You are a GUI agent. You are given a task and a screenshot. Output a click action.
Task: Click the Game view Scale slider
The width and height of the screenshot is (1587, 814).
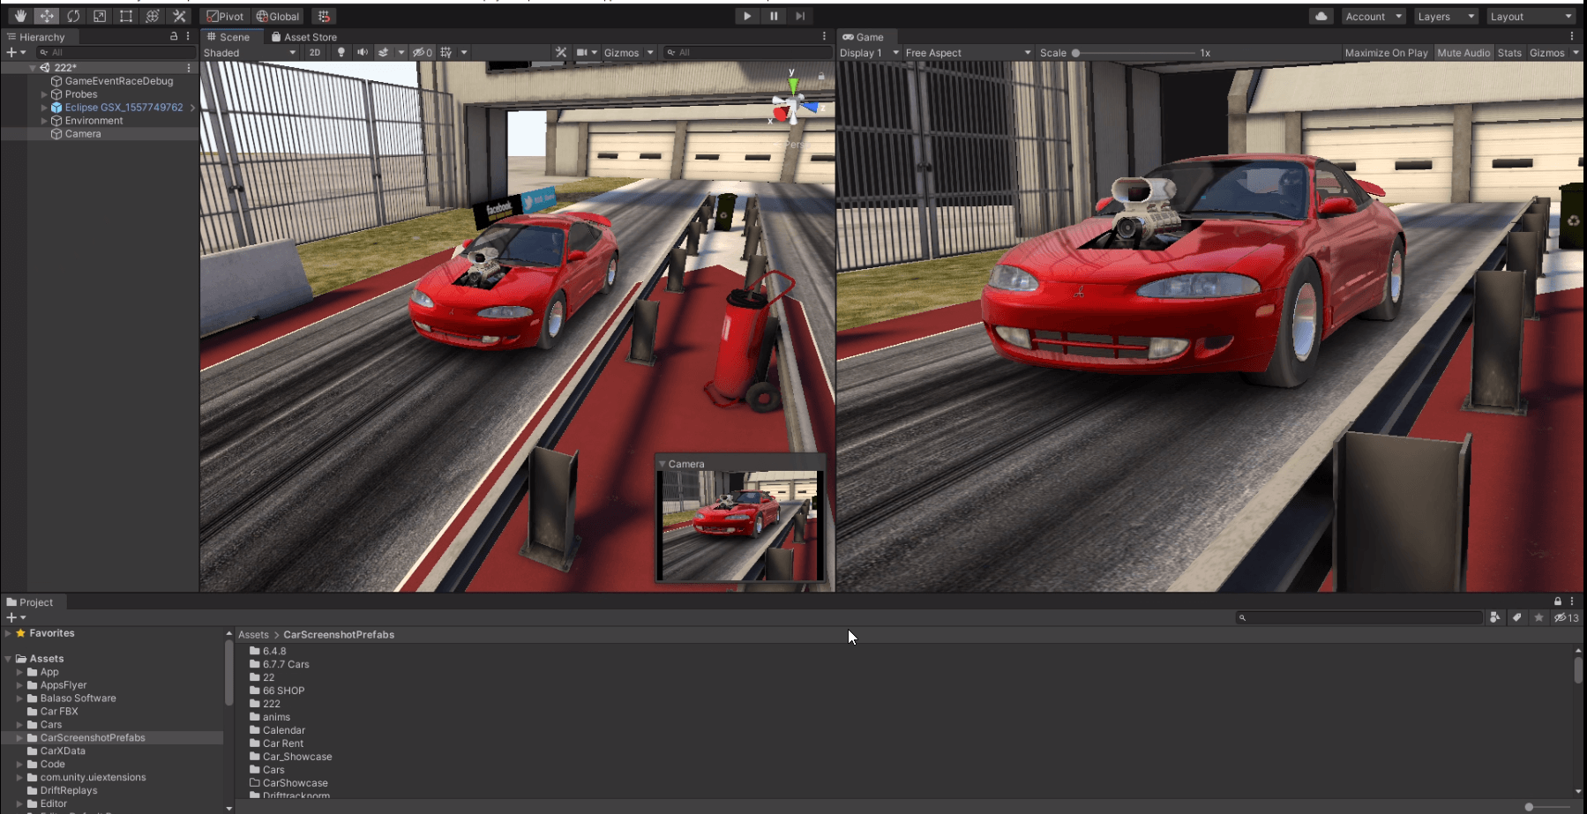point(1134,53)
